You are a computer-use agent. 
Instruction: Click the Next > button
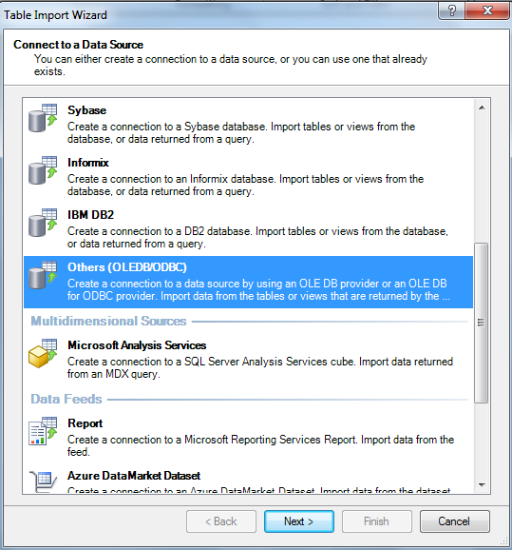pyautogui.click(x=298, y=521)
